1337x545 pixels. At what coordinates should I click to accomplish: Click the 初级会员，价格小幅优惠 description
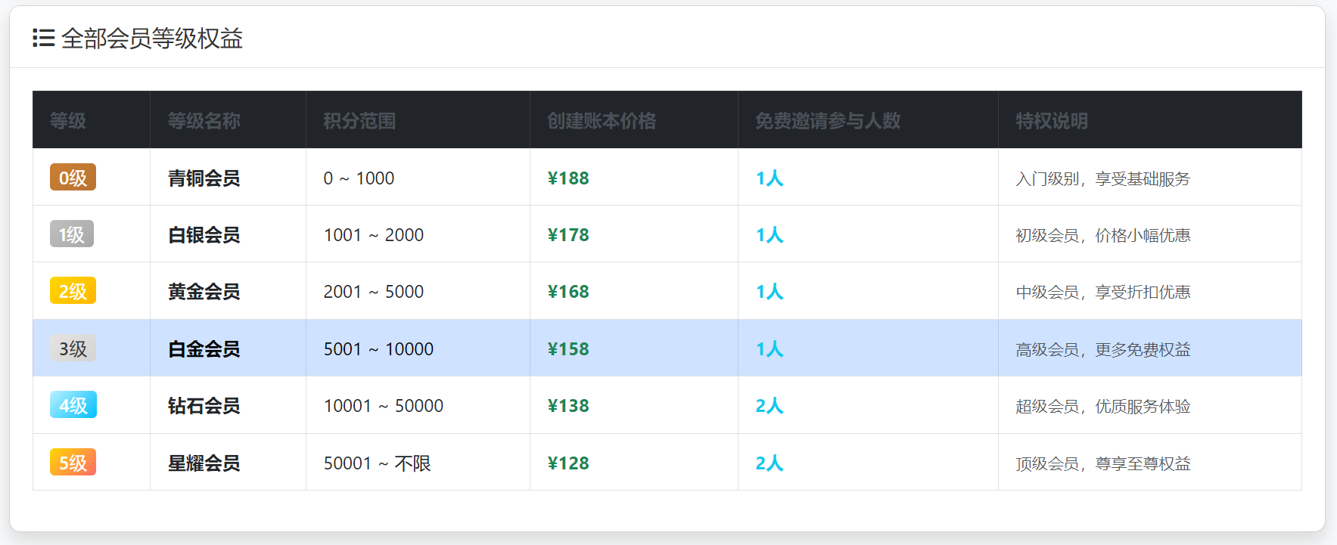(x=1103, y=236)
